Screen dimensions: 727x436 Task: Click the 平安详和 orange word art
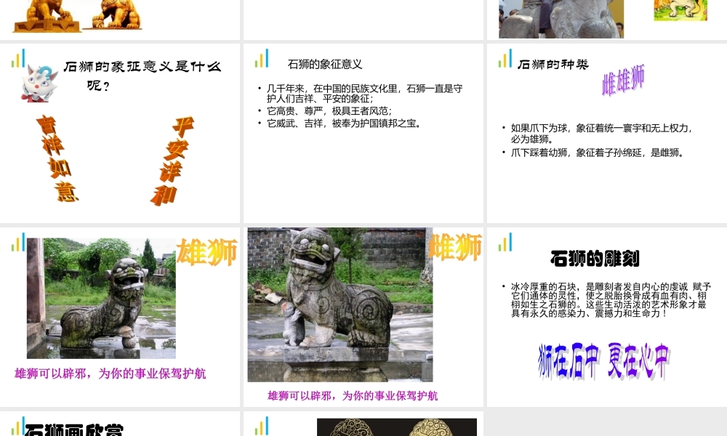172,161
